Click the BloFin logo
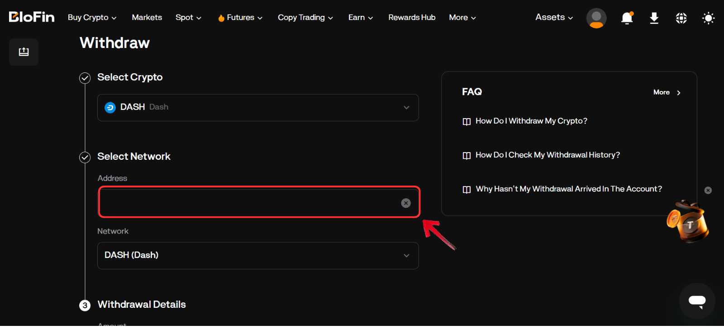 click(32, 17)
